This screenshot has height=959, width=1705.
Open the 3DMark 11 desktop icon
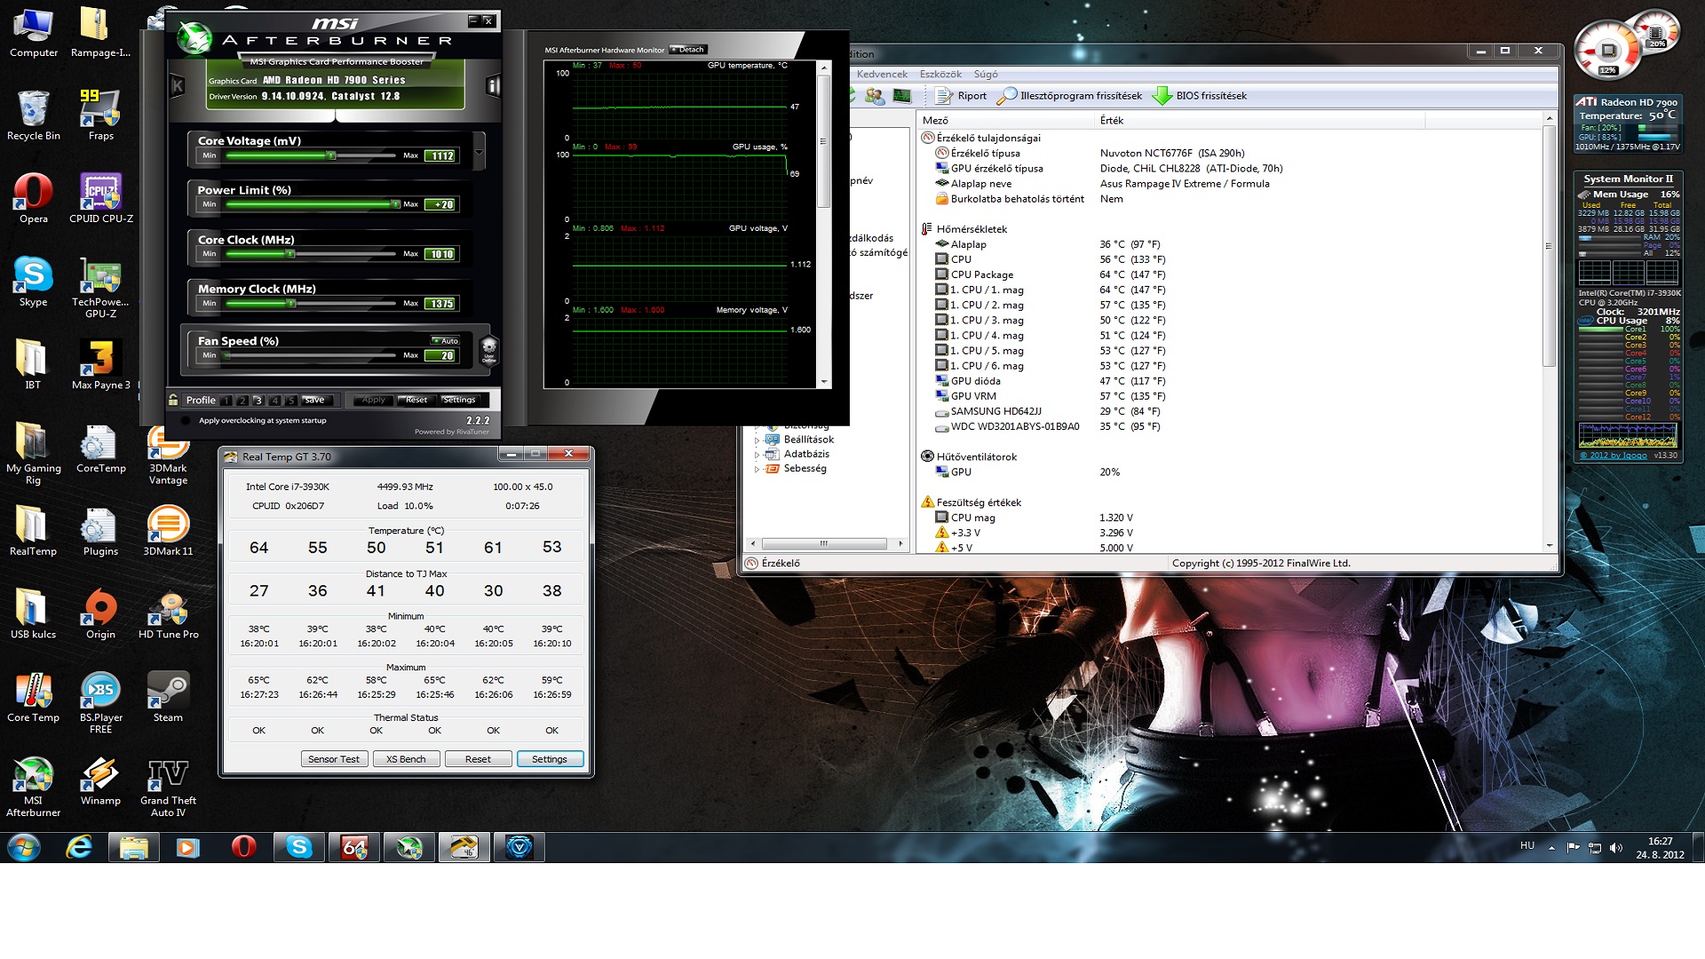pos(168,530)
